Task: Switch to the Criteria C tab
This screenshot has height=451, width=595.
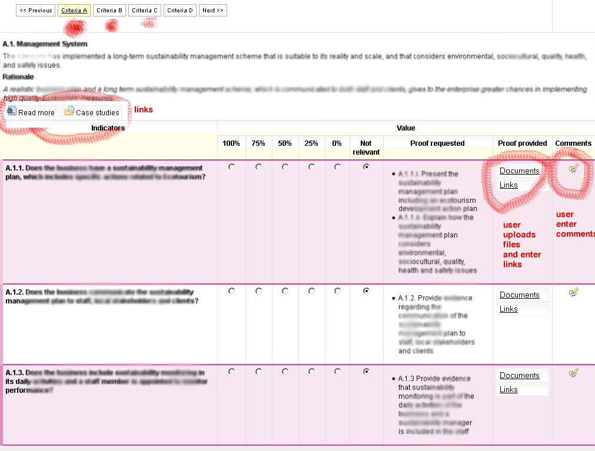Action: click(145, 11)
